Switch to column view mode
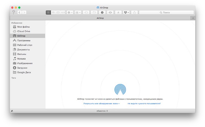The image size is (205, 127). tap(58, 12)
